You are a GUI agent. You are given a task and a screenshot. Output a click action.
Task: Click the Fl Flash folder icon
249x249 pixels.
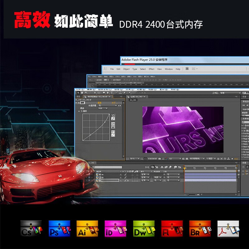pos(172,229)
